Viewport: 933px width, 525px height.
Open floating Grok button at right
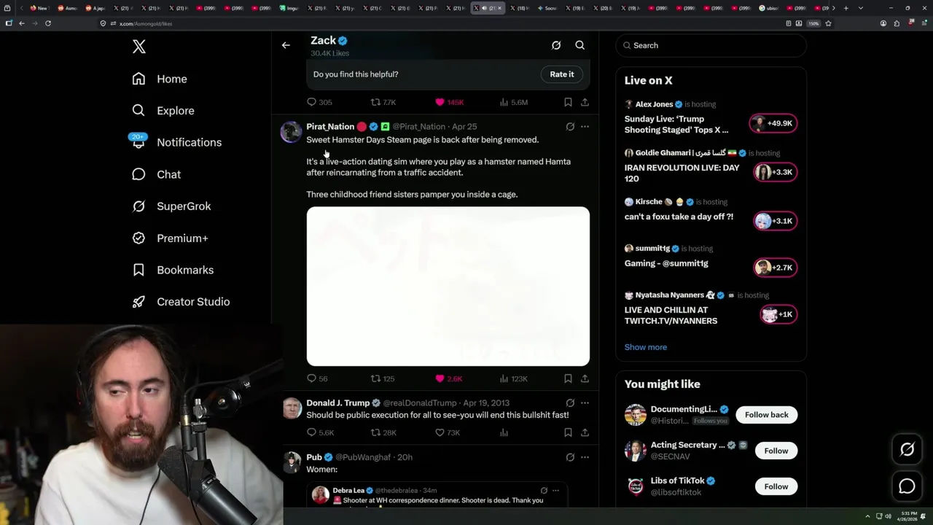(907, 450)
